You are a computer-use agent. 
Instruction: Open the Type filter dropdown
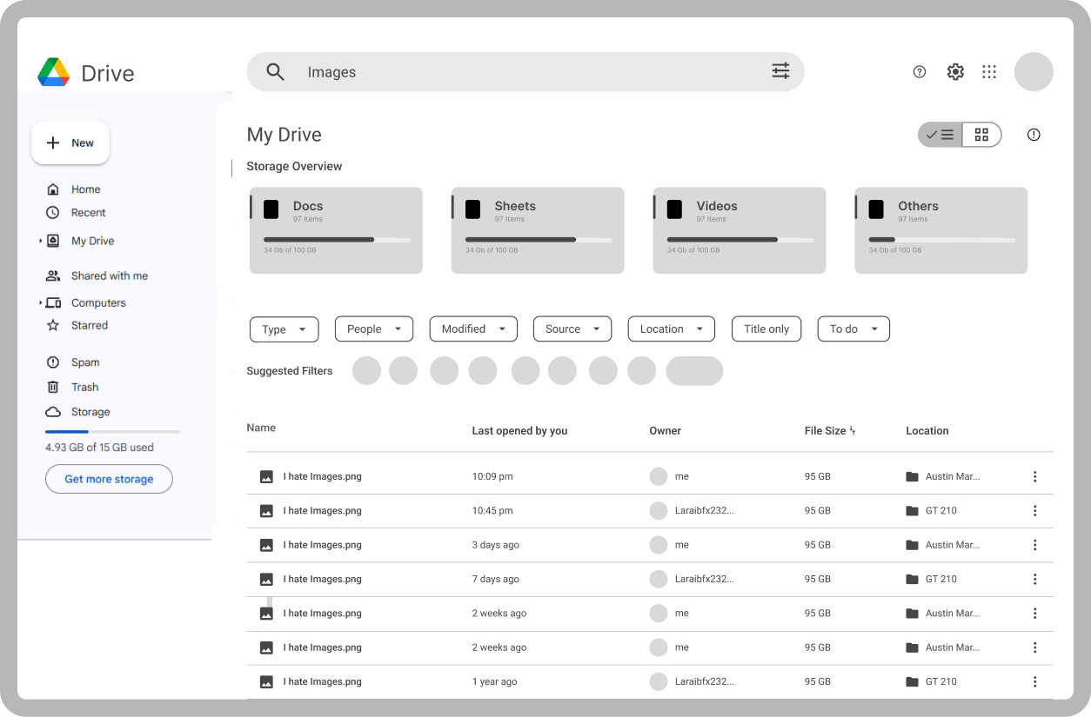(x=284, y=329)
